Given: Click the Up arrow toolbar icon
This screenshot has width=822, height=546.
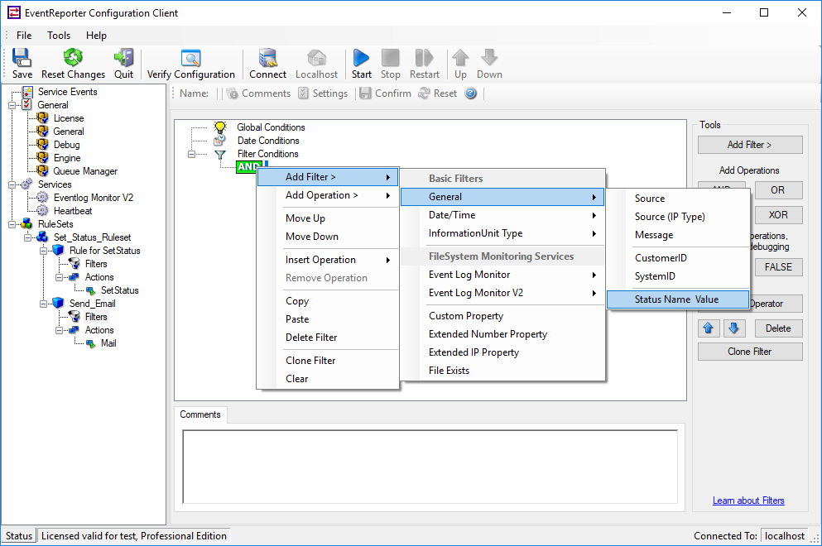Looking at the screenshot, I should (460, 58).
